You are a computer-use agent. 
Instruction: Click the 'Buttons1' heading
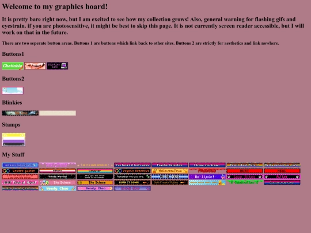click(x=13, y=54)
